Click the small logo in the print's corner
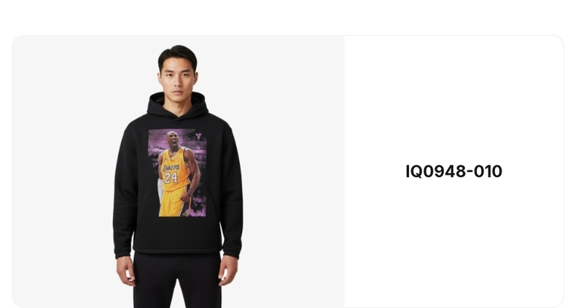 tap(198, 136)
